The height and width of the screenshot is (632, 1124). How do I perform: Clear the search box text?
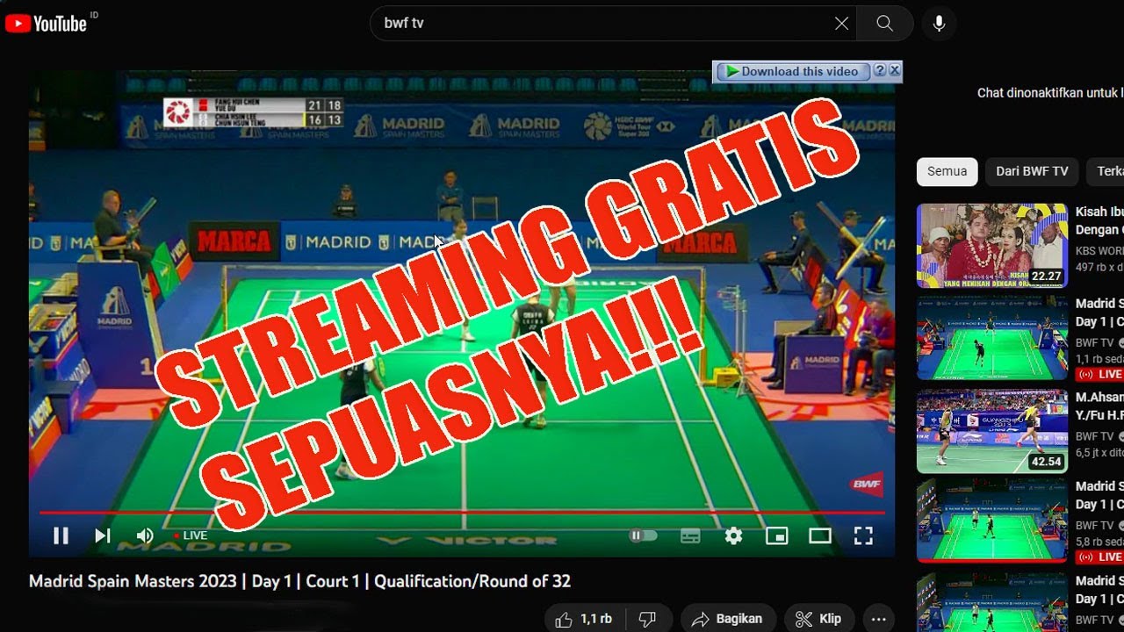click(x=841, y=24)
